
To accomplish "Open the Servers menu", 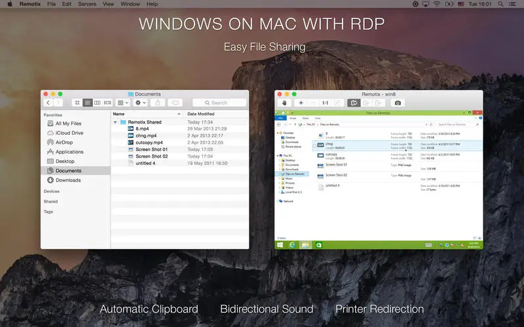I will coord(87,4).
